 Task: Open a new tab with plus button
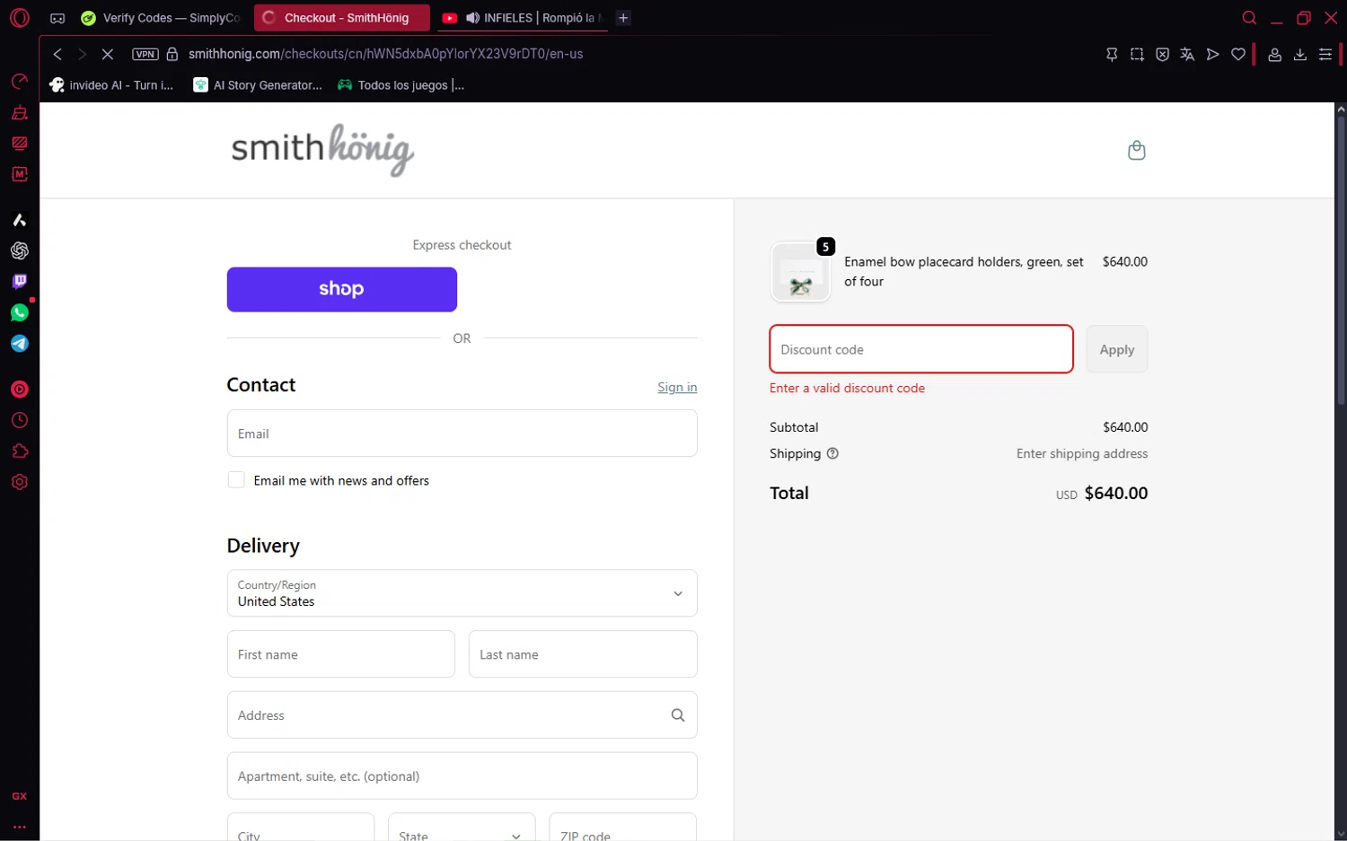pyautogui.click(x=623, y=18)
